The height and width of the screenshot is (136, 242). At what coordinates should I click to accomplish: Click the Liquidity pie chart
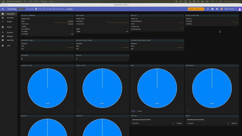[102, 127]
